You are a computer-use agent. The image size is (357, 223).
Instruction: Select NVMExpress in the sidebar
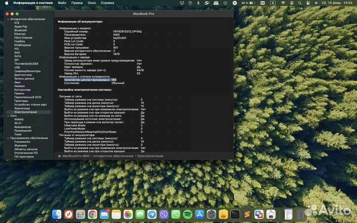[x=22, y=45]
